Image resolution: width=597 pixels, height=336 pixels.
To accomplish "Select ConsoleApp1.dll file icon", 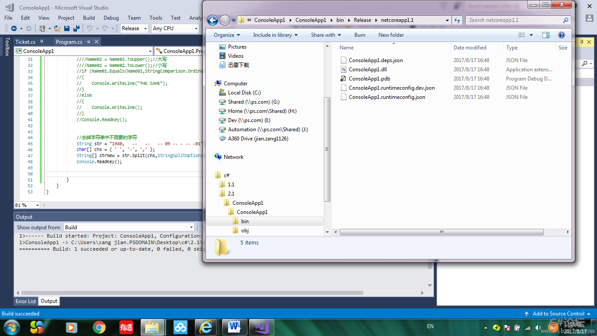I will 344,70.
